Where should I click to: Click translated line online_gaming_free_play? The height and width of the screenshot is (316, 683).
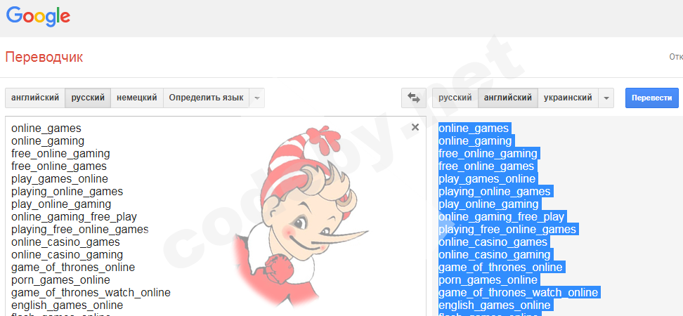pos(502,217)
